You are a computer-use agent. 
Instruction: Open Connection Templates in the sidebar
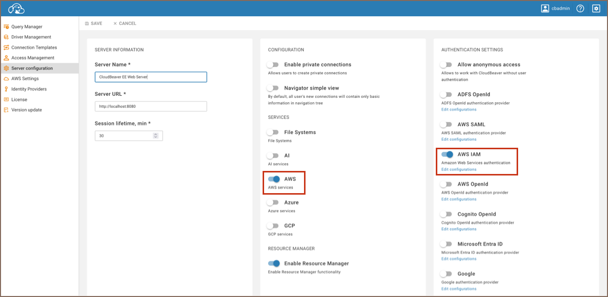tap(34, 47)
